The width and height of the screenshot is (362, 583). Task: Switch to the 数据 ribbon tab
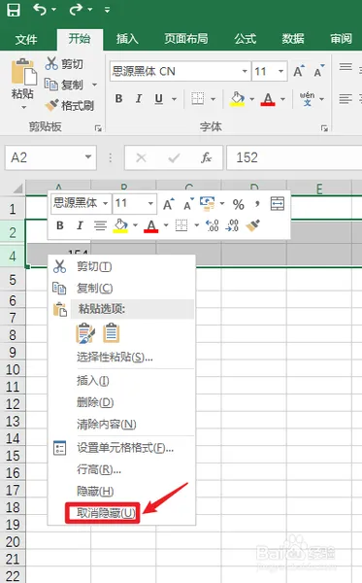(293, 39)
